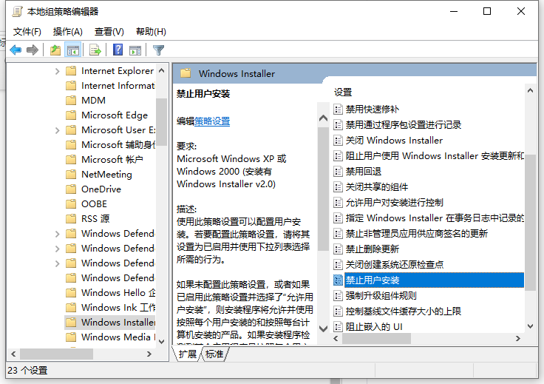Switch to the 标准 tab
Screen dimensions: 544x384
pos(214,354)
